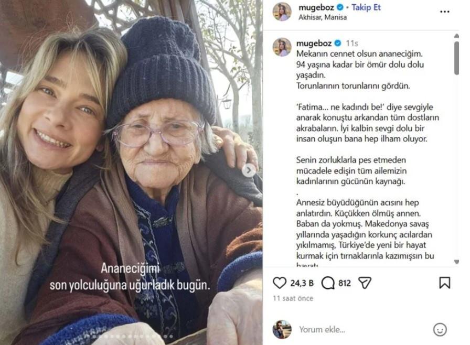
Task: Open mugeboz username in the caption
Action: click(314, 44)
